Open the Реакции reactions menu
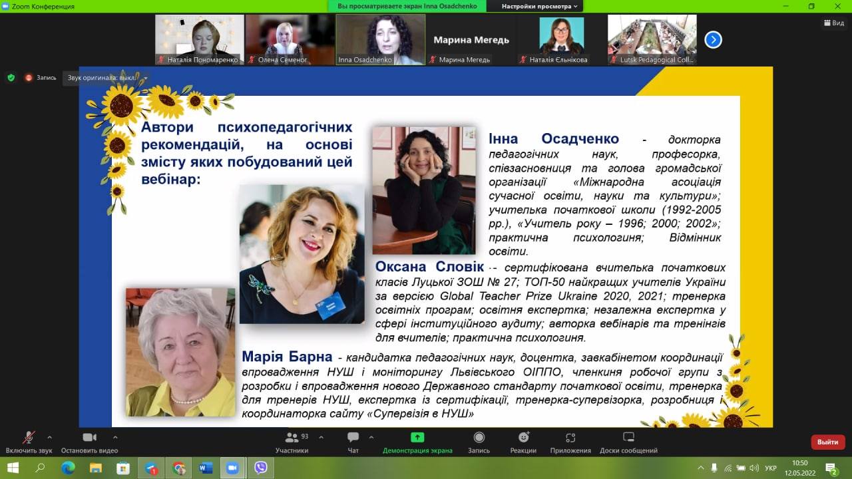Screen dimensions: 852x479 click(x=523, y=442)
